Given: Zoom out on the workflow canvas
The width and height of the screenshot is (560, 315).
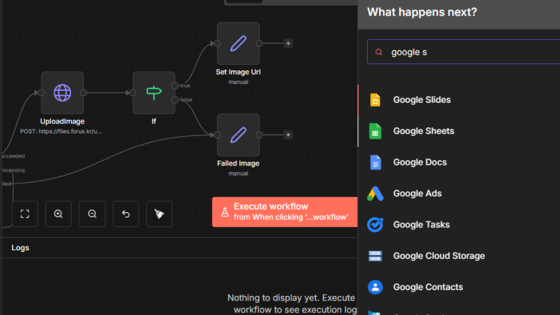Looking at the screenshot, I should click(x=92, y=214).
